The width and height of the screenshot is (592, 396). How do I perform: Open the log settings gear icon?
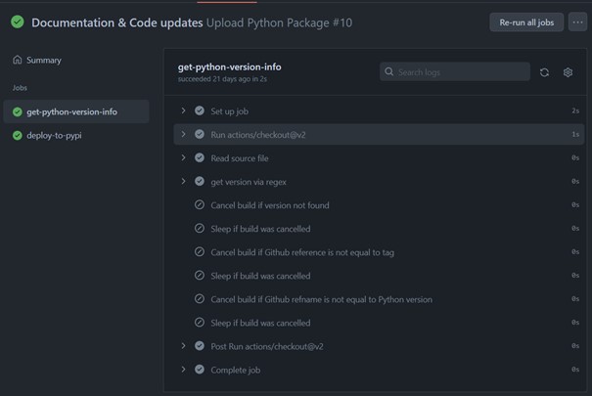point(568,72)
